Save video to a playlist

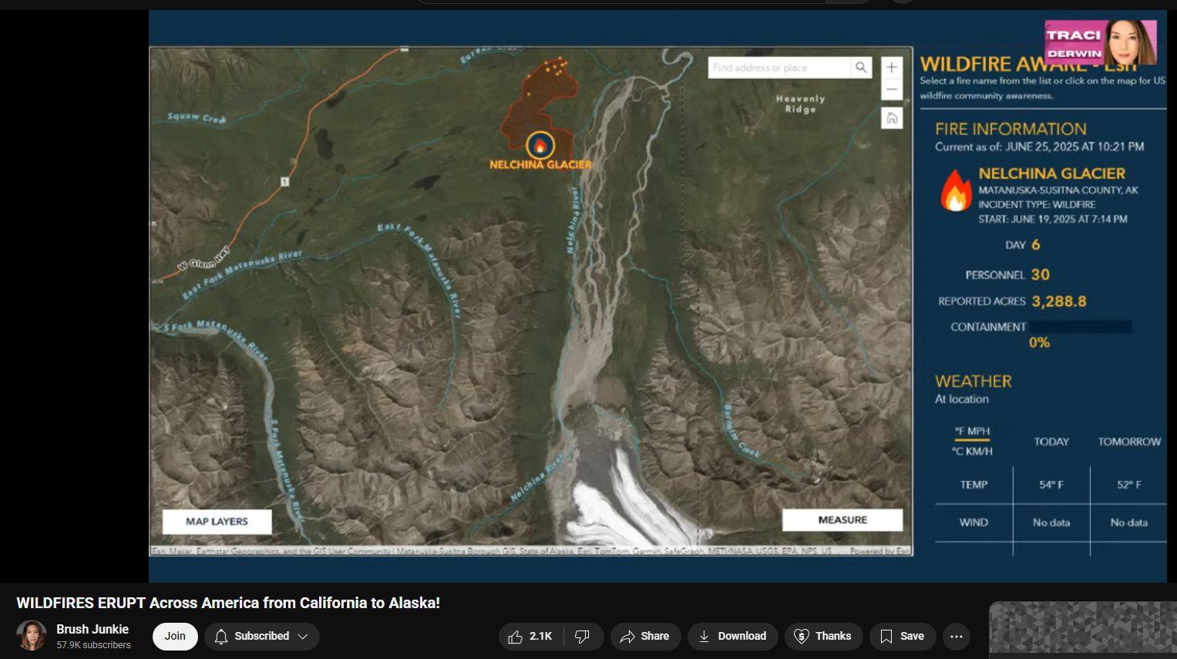pyautogui.click(x=903, y=637)
